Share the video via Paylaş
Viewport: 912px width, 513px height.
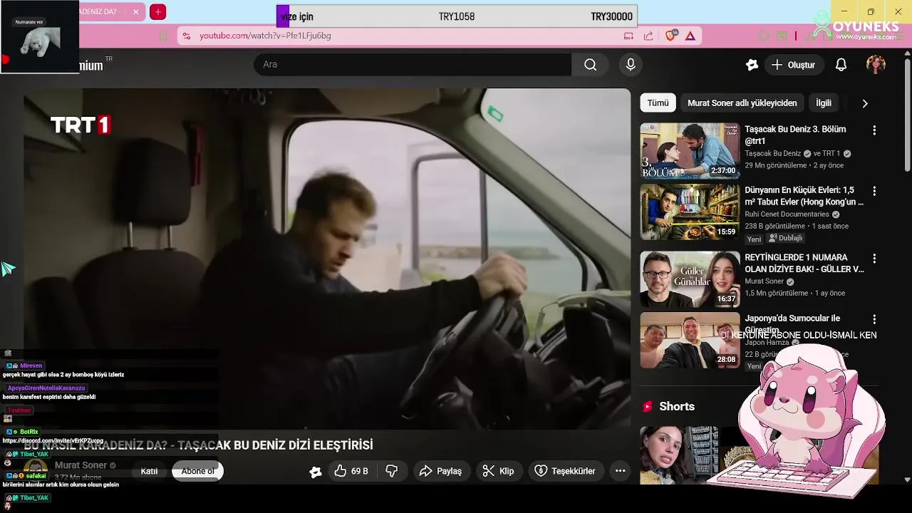pos(440,471)
